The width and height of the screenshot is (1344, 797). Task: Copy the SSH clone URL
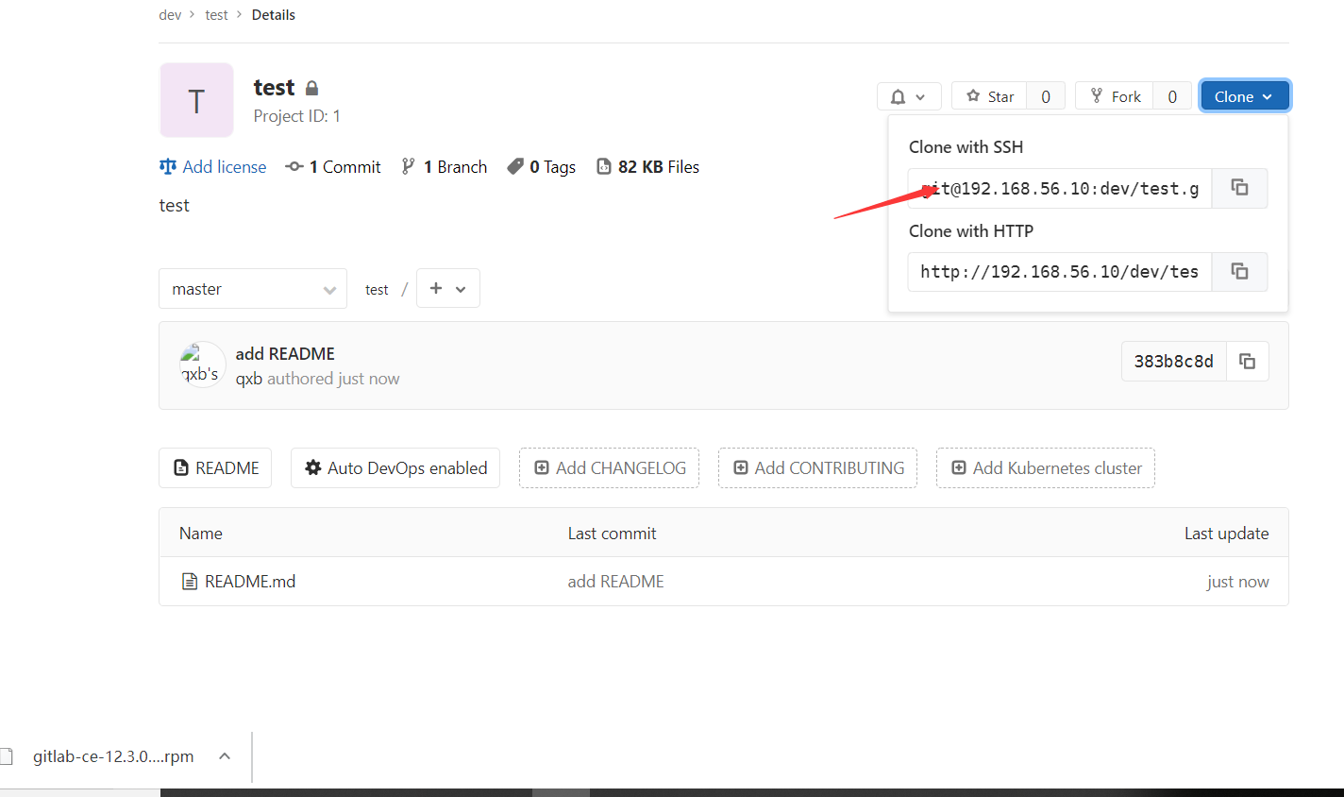click(x=1239, y=188)
